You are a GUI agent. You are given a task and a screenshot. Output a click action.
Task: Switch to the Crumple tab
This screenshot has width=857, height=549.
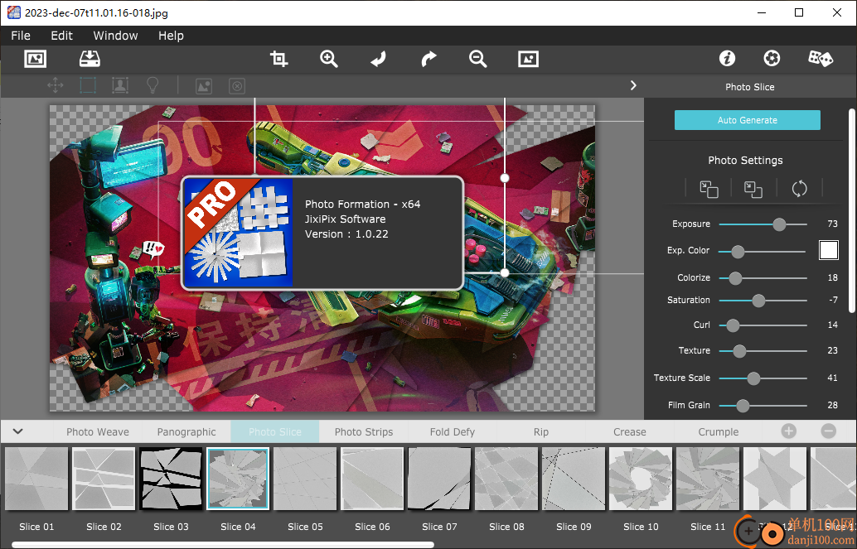pos(719,431)
